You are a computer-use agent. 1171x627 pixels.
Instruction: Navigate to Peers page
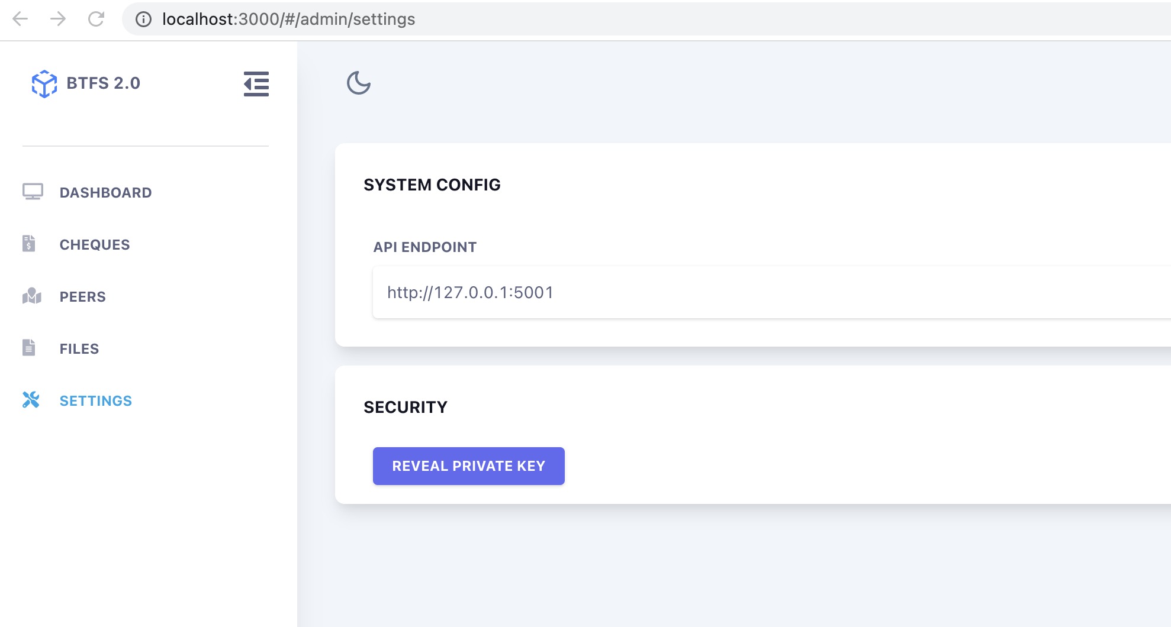tap(82, 297)
